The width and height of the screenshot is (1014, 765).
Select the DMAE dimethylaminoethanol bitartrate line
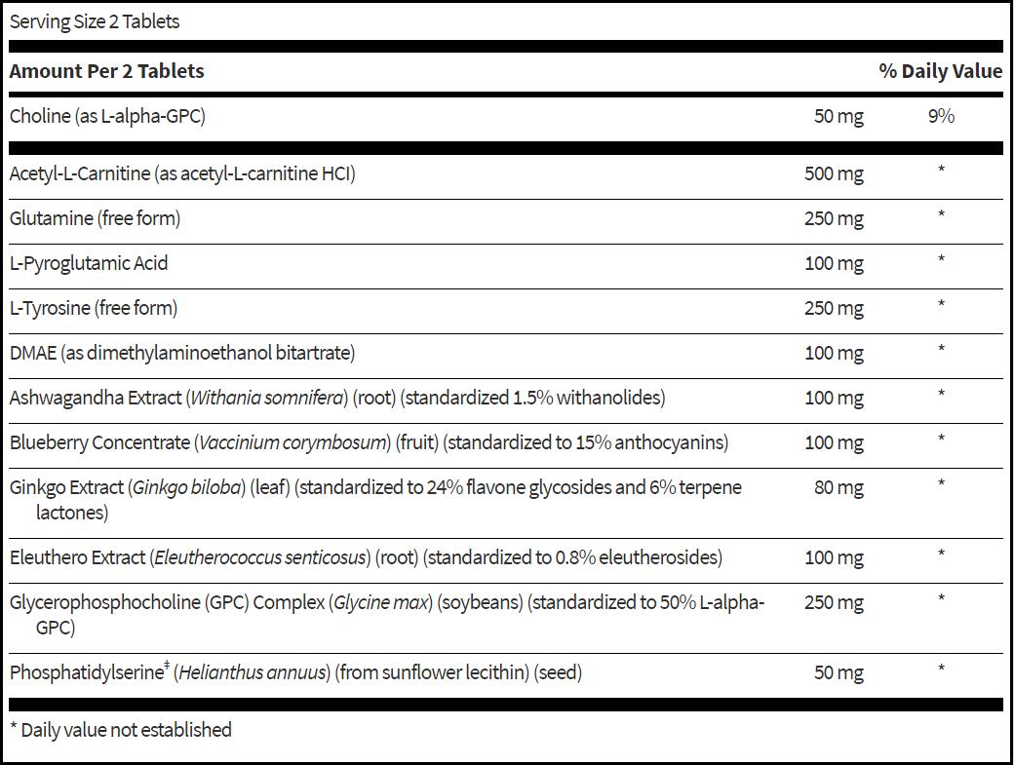(x=182, y=354)
